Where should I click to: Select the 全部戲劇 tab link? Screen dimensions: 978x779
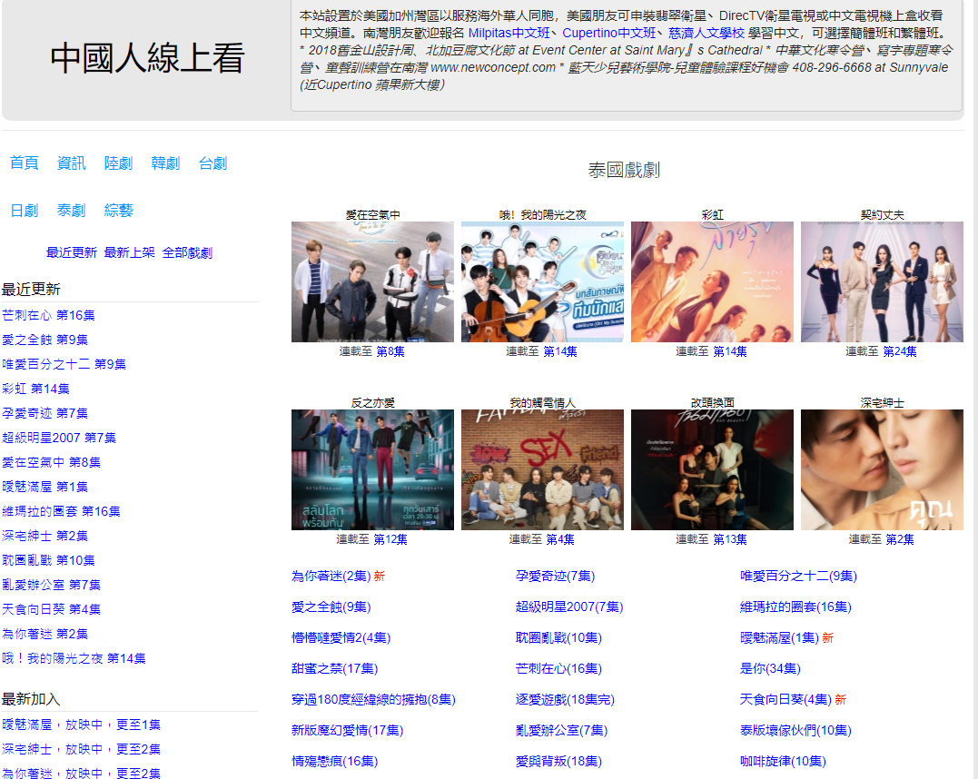[187, 252]
